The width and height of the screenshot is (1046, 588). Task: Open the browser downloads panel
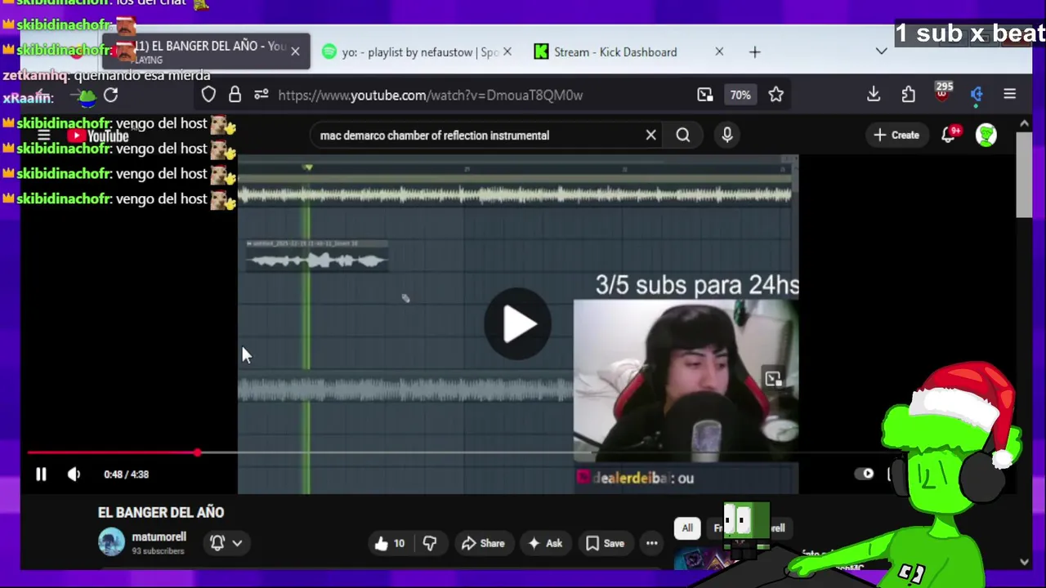point(874,95)
